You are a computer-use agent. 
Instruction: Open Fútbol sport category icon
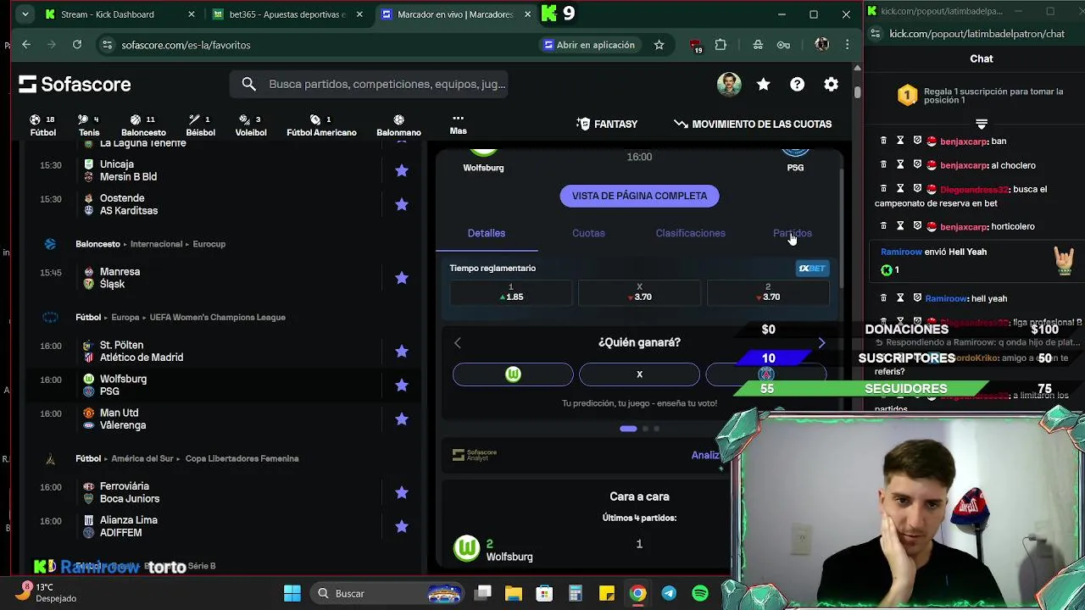pos(42,125)
